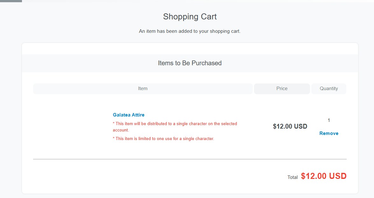The width and height of the screenshot is (374, 198).
Task: Click the Items to Be Purchased banner
Action: 190,63
